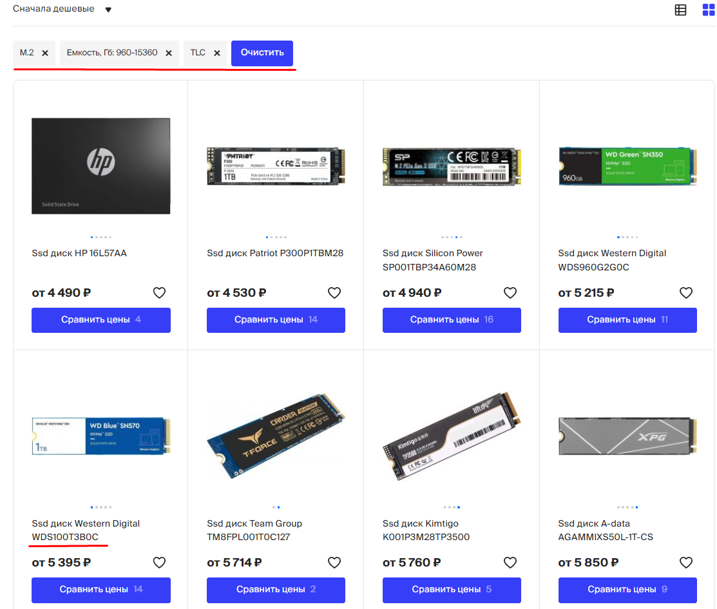The width and height of the screenshot is (717, 609).
Task: Open Team Group TM8FPL001T0C127 title link
Action: pos(254,530)
